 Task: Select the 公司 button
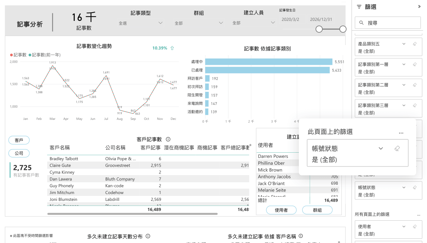click(x=19, y=153)
